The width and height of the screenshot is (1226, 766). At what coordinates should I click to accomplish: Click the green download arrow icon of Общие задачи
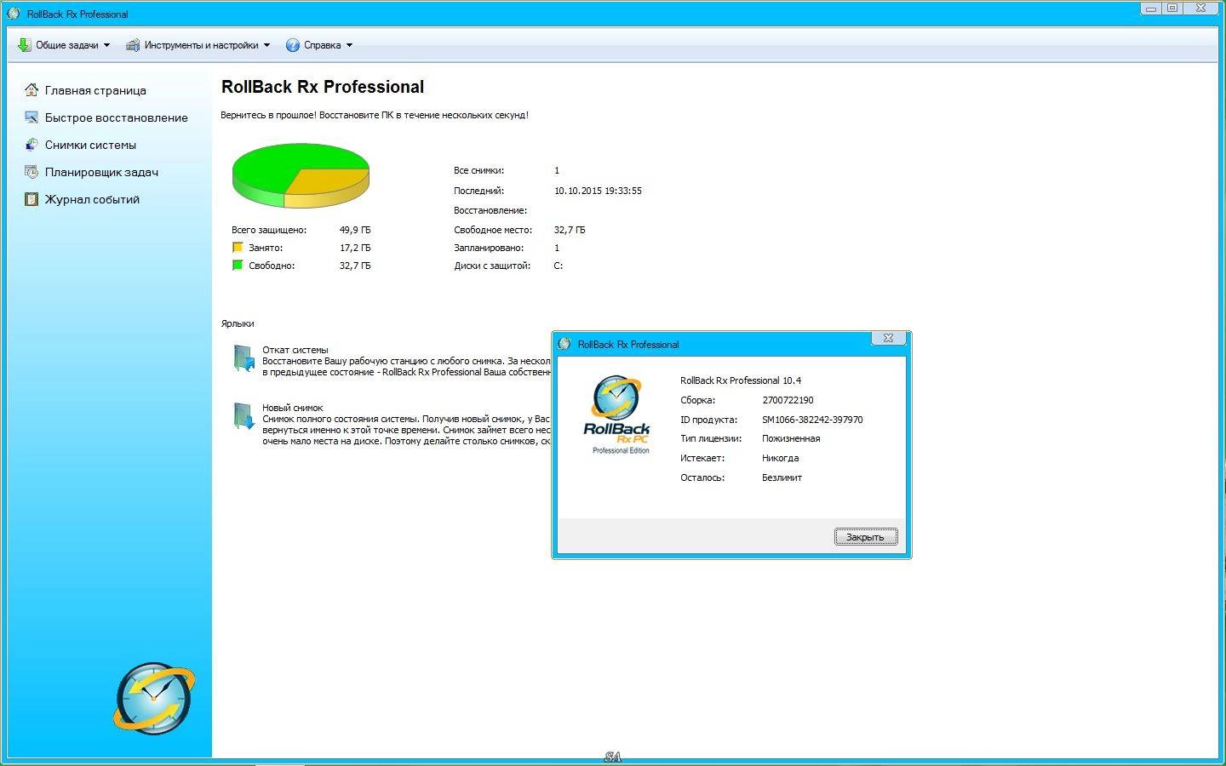pyautogui.click(x=24, y=45)
